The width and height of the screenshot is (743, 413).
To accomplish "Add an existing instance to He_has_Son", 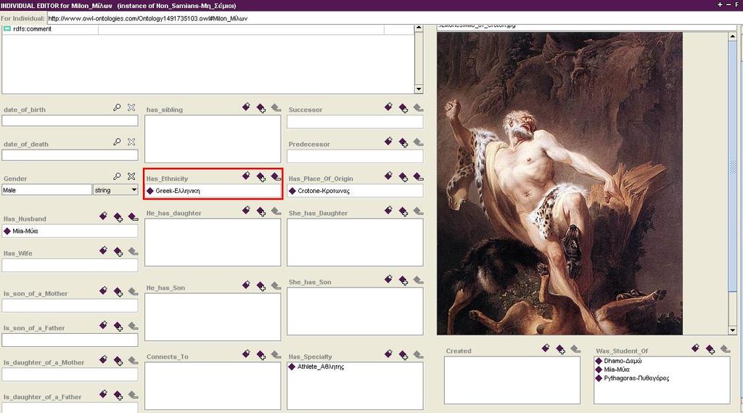I will pyautogui.click(x=261, y=287).
